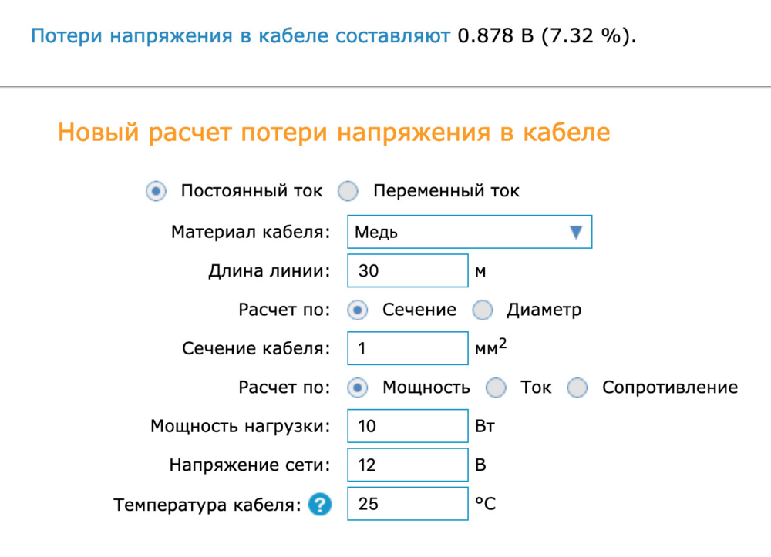771x557 pixels.
Task: Click the Сопротивление label text
Action: pos(669,388)
